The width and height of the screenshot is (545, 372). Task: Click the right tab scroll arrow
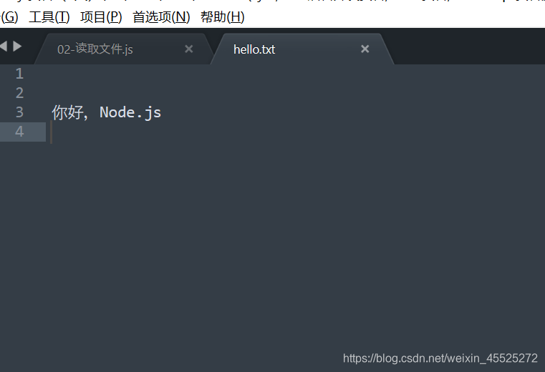[x=17, y=46]
